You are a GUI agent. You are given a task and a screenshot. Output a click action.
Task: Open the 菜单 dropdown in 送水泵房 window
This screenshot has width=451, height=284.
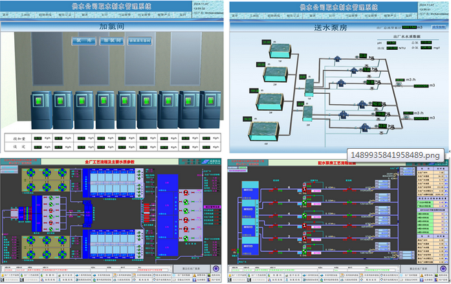pyautogui.click(x=234, y=15)
